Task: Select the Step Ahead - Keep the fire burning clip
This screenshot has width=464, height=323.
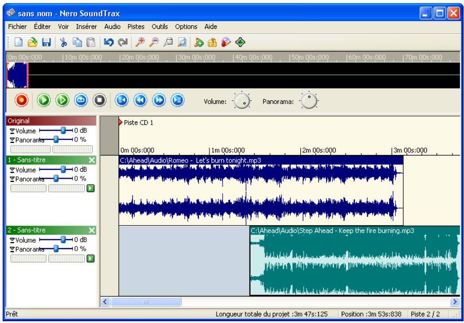Action: 355,261
